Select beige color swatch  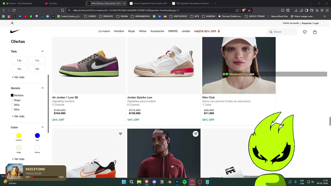19,148
